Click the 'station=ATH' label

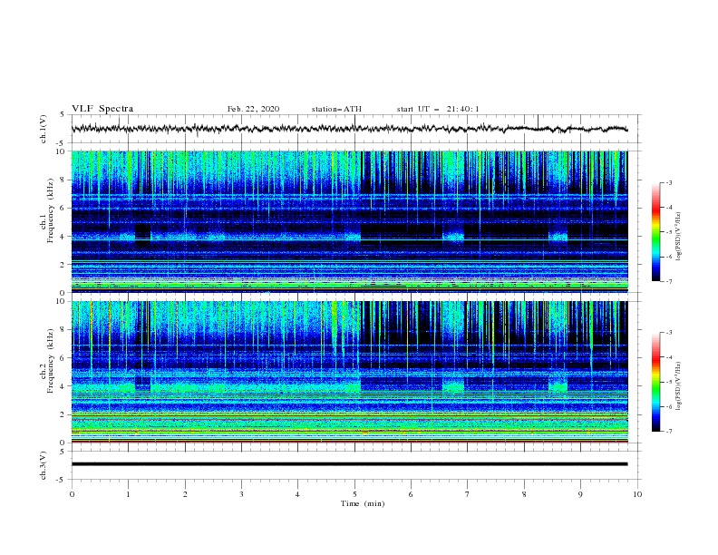point(336,109)
